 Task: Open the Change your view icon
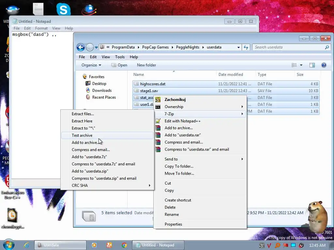coord(294,65)
